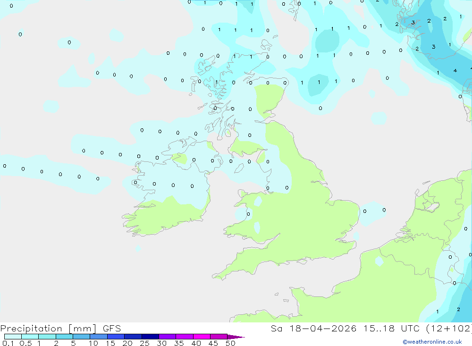Click the 'Sa' weekday abbreviation
Viewport: 472px width, 346px height.
point(276,328)
